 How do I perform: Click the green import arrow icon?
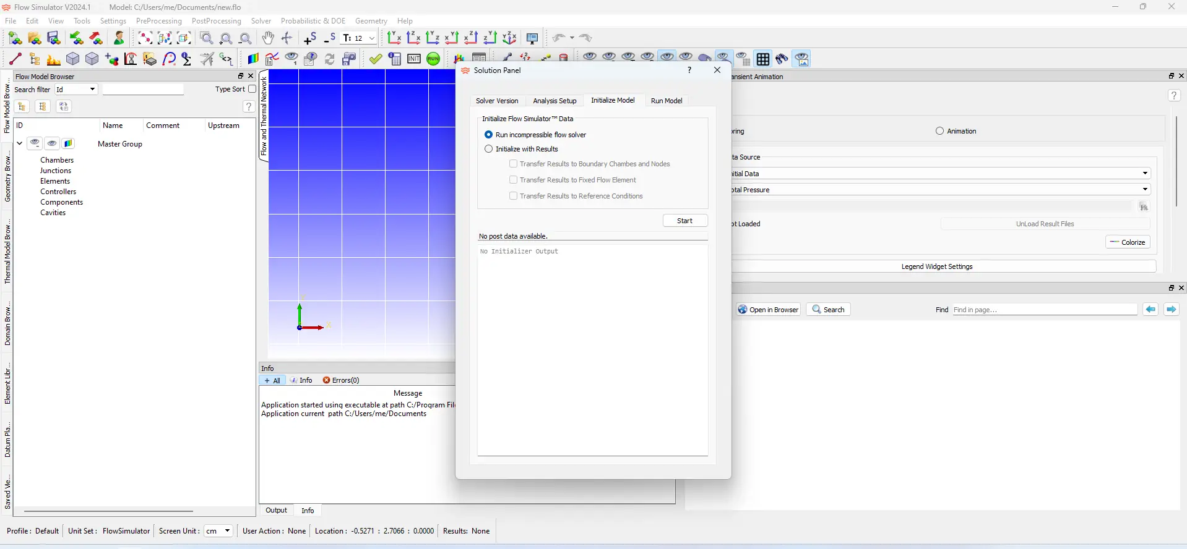tap(76, 38)
